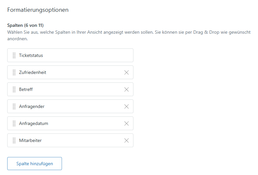The image size is (258, 175).
Task: Remove the Zufriedenheit column
Action: pyautogui.click(x=127, y=72)
